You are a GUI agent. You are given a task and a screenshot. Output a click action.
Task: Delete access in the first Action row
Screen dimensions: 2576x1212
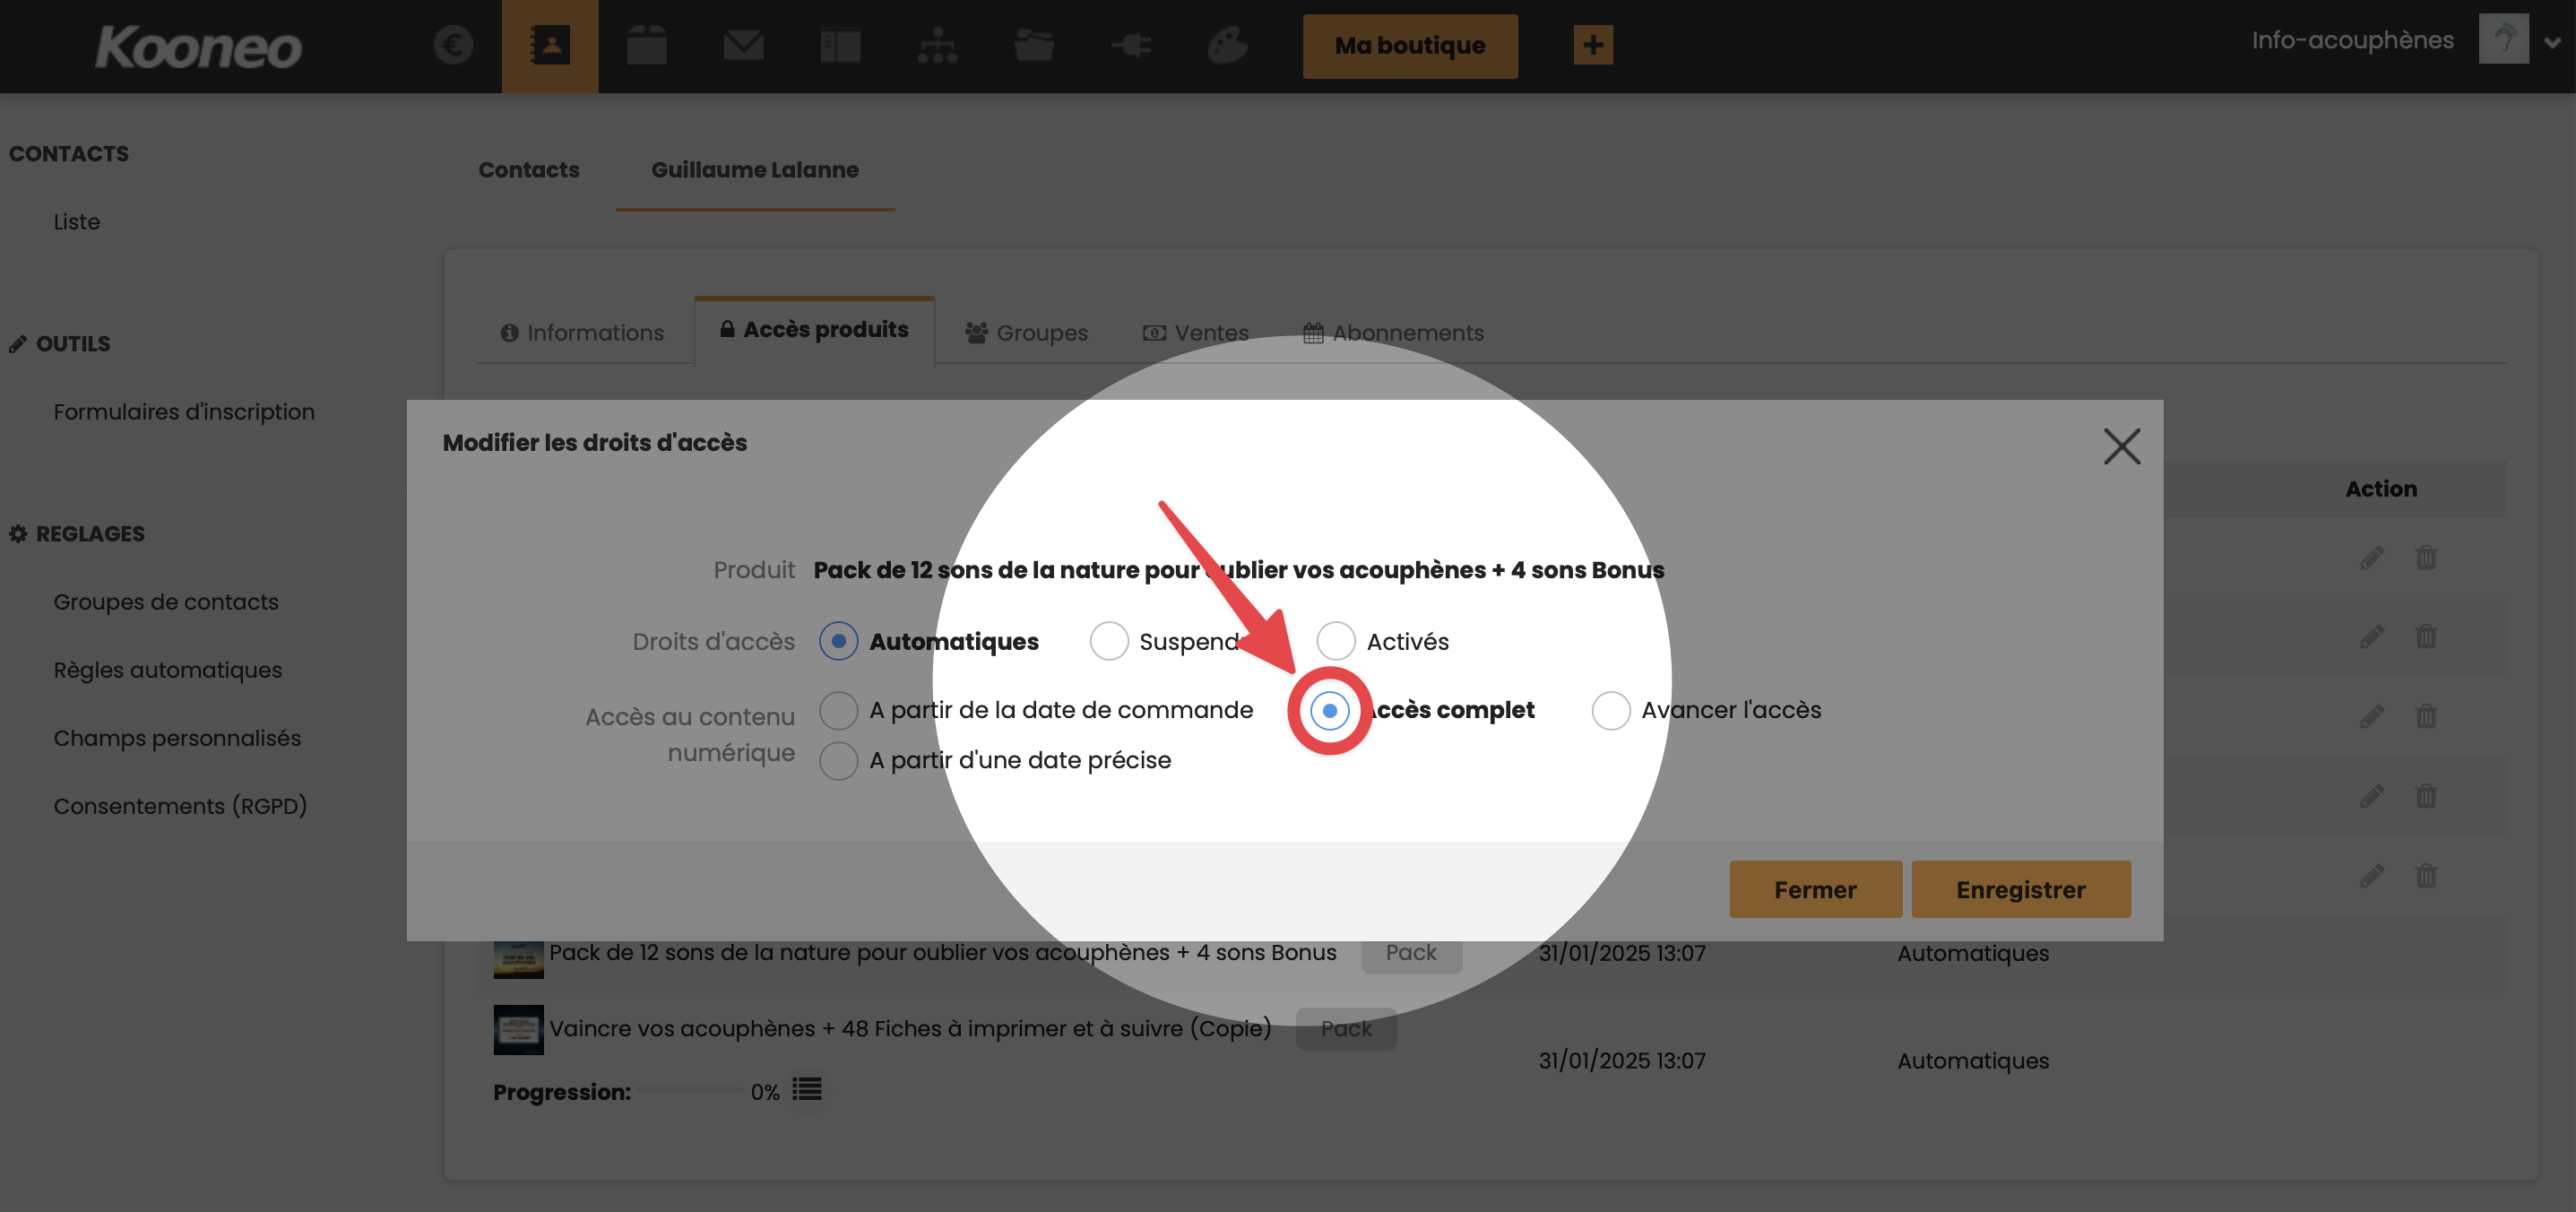click(x=2426, y=557)
